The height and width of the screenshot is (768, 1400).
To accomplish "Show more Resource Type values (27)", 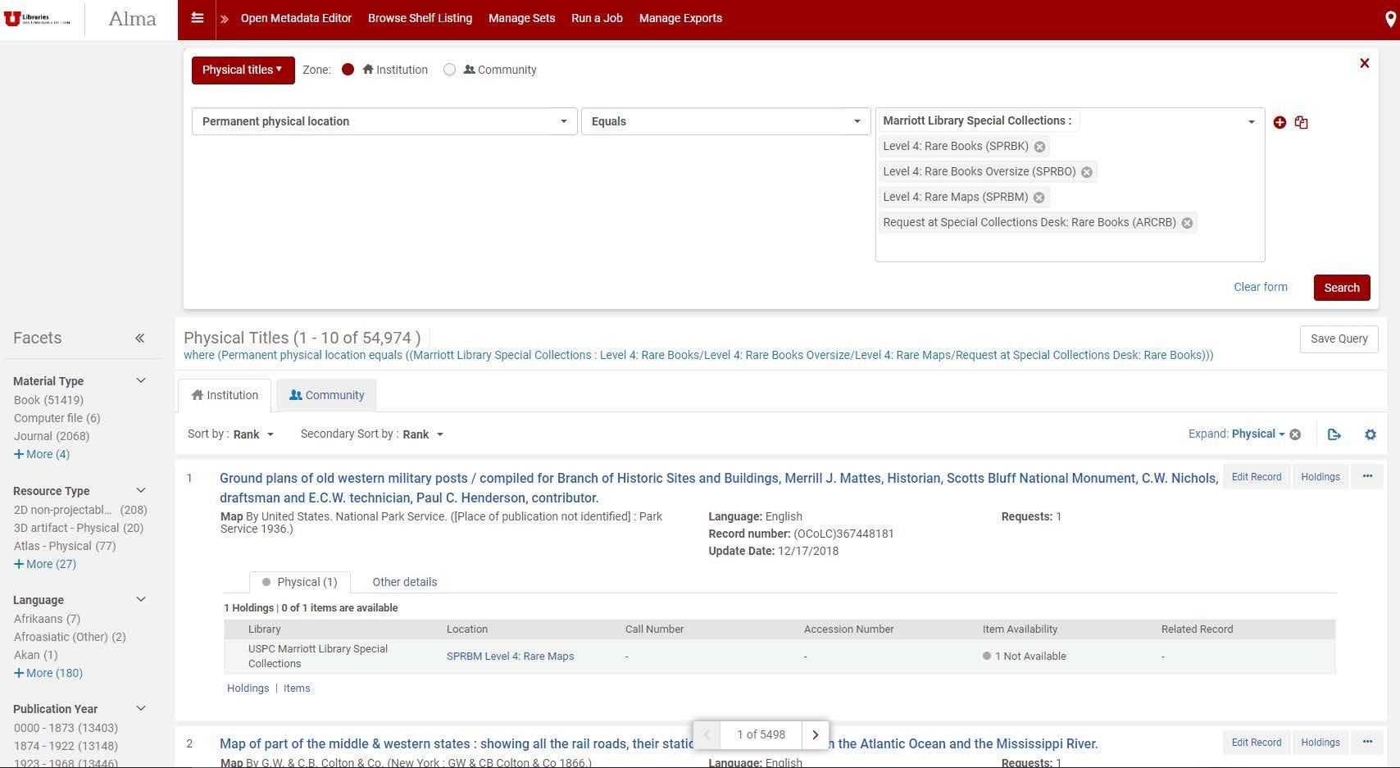I will click(45, 564).
